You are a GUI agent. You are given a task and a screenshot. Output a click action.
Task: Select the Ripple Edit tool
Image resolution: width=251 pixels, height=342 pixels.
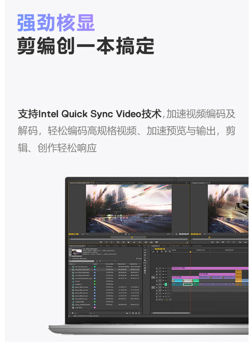(145, 252)
